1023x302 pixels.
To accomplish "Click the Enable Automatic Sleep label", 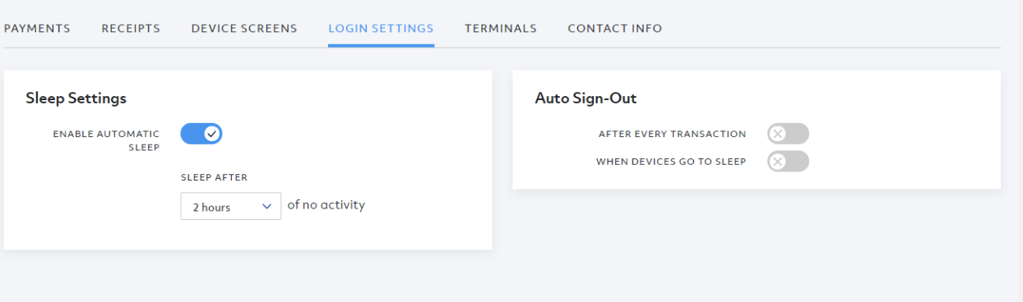I will 106,140.
